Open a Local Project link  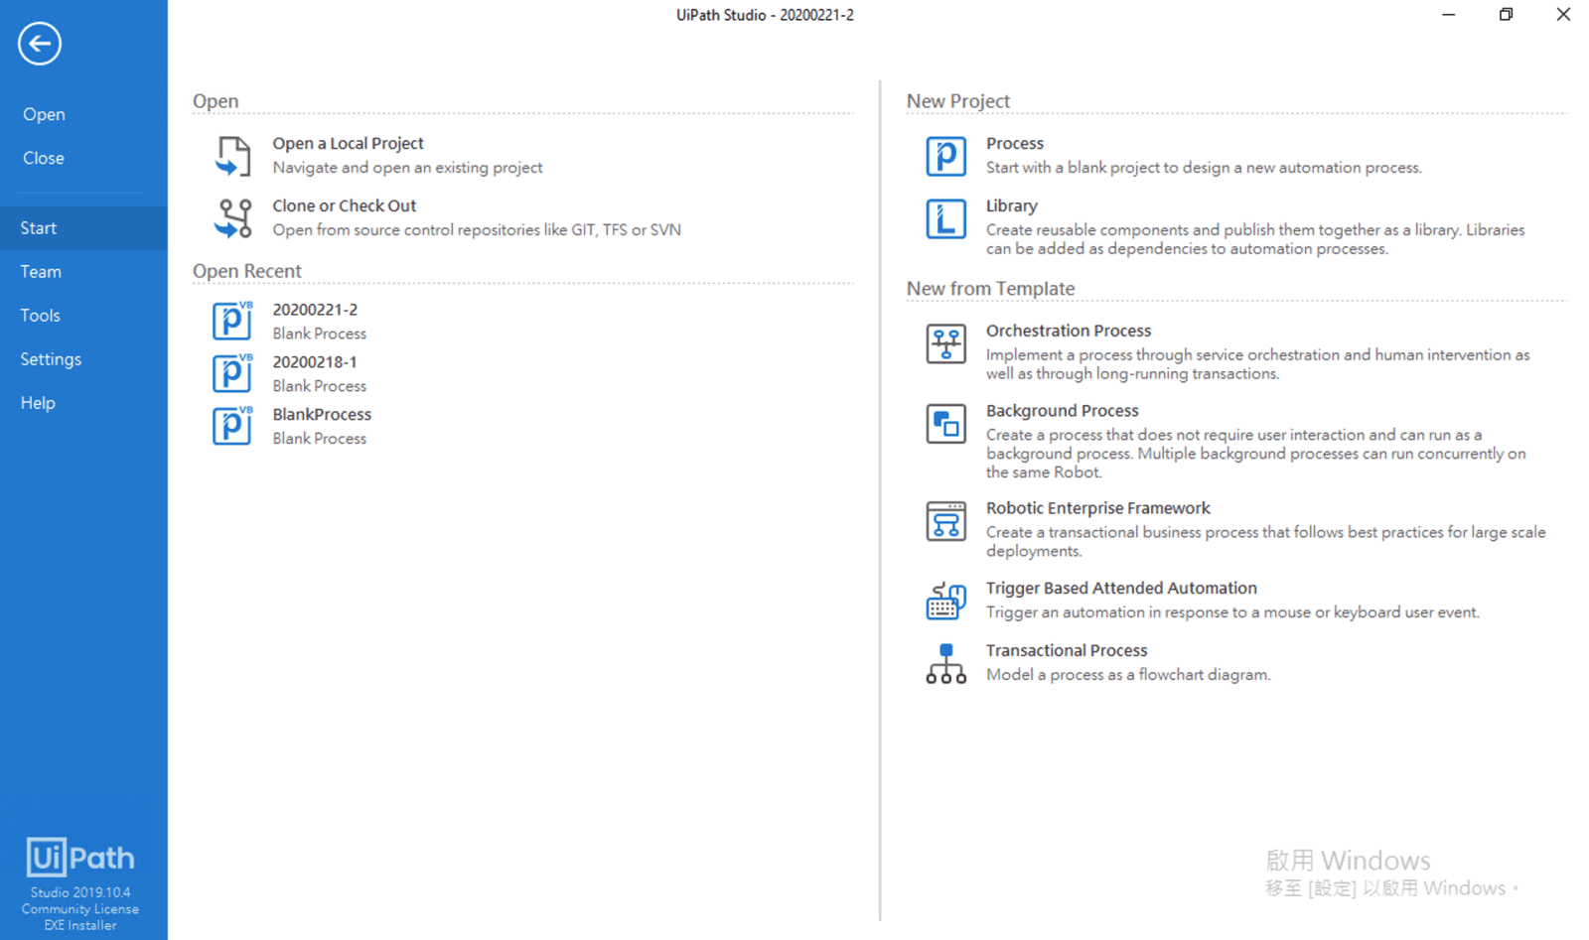click(348, 143)
